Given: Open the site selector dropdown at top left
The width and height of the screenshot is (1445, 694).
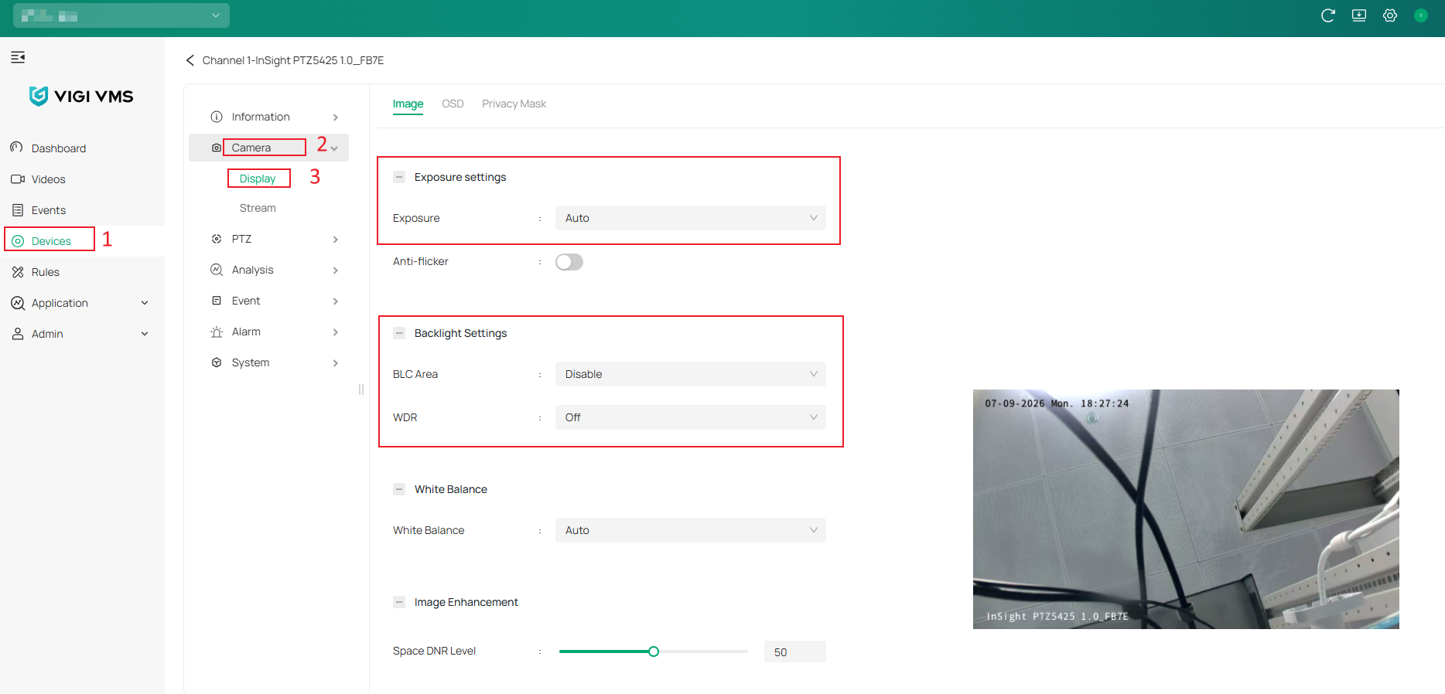Looking at the screenshot, I should (x=121, y=15).
